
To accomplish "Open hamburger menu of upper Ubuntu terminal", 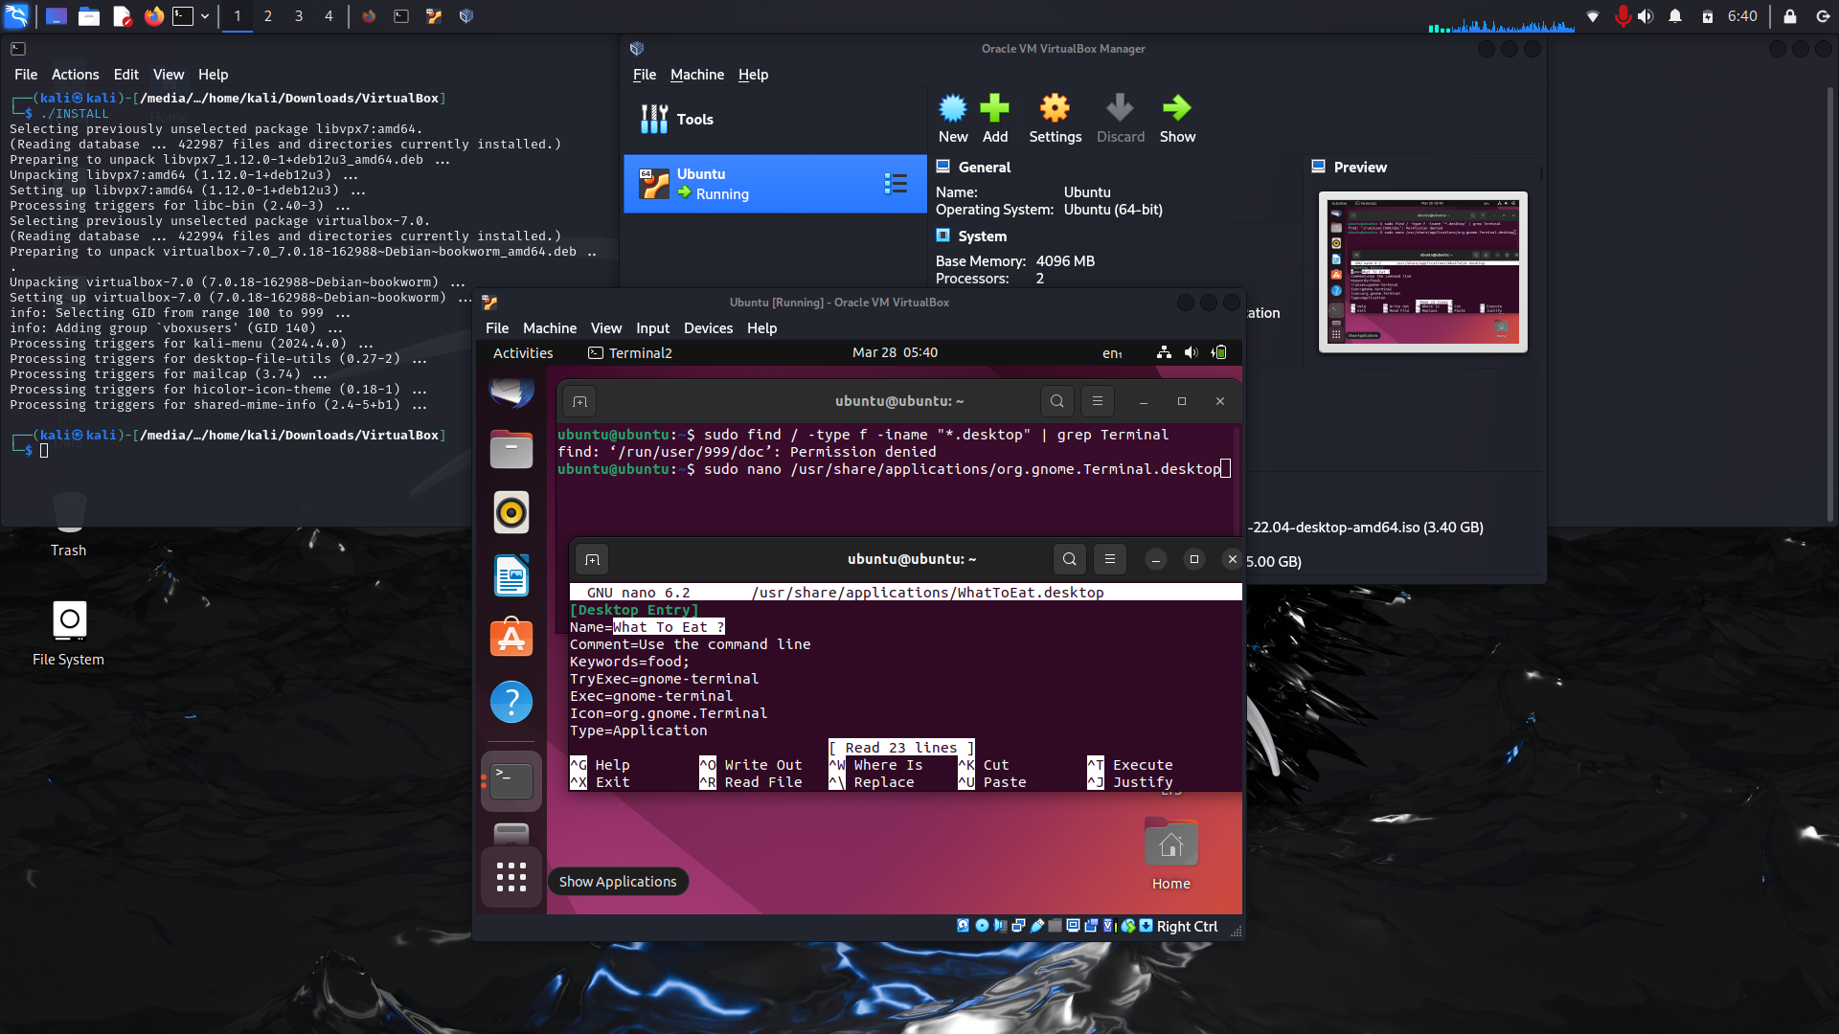I will 1098,401.
